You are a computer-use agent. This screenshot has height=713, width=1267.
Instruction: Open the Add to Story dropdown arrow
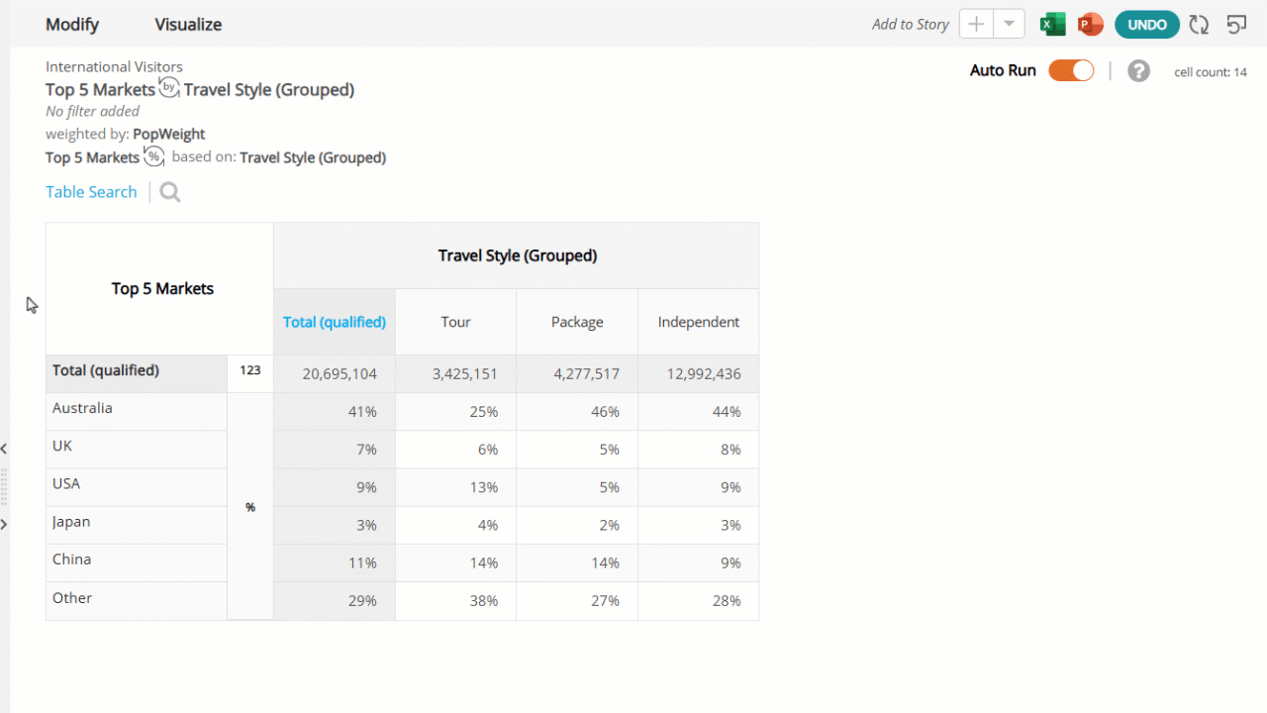[x=1009, y=25]
